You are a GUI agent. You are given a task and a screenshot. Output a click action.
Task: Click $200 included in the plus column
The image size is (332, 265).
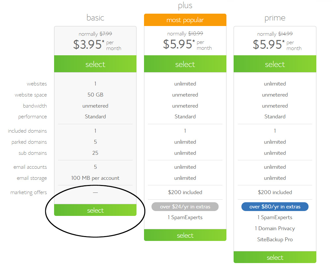[185, 192]
